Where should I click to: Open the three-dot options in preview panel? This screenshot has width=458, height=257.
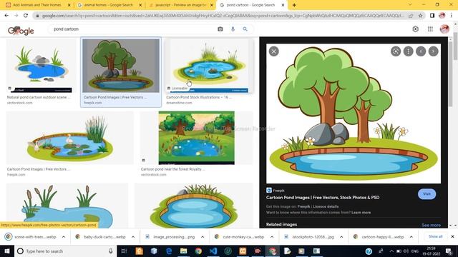pos(408,51)
